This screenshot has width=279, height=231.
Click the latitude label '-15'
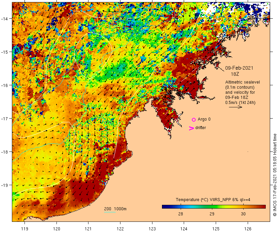(4, 52)
